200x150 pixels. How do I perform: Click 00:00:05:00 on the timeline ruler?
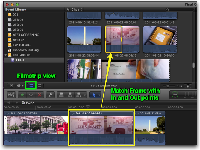click(44, 108)
